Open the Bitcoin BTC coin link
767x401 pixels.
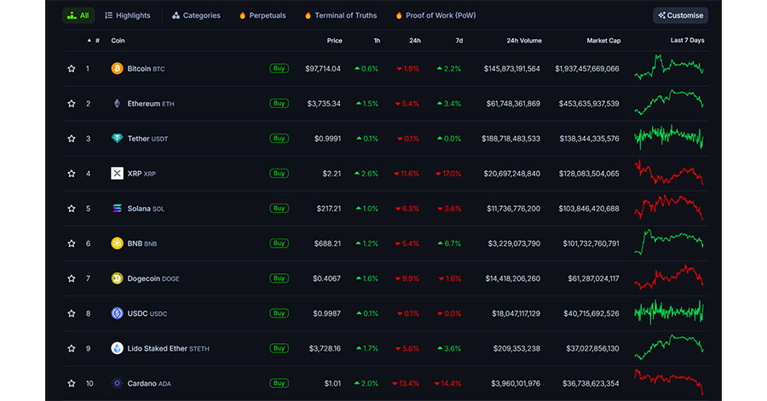[146, 69]
